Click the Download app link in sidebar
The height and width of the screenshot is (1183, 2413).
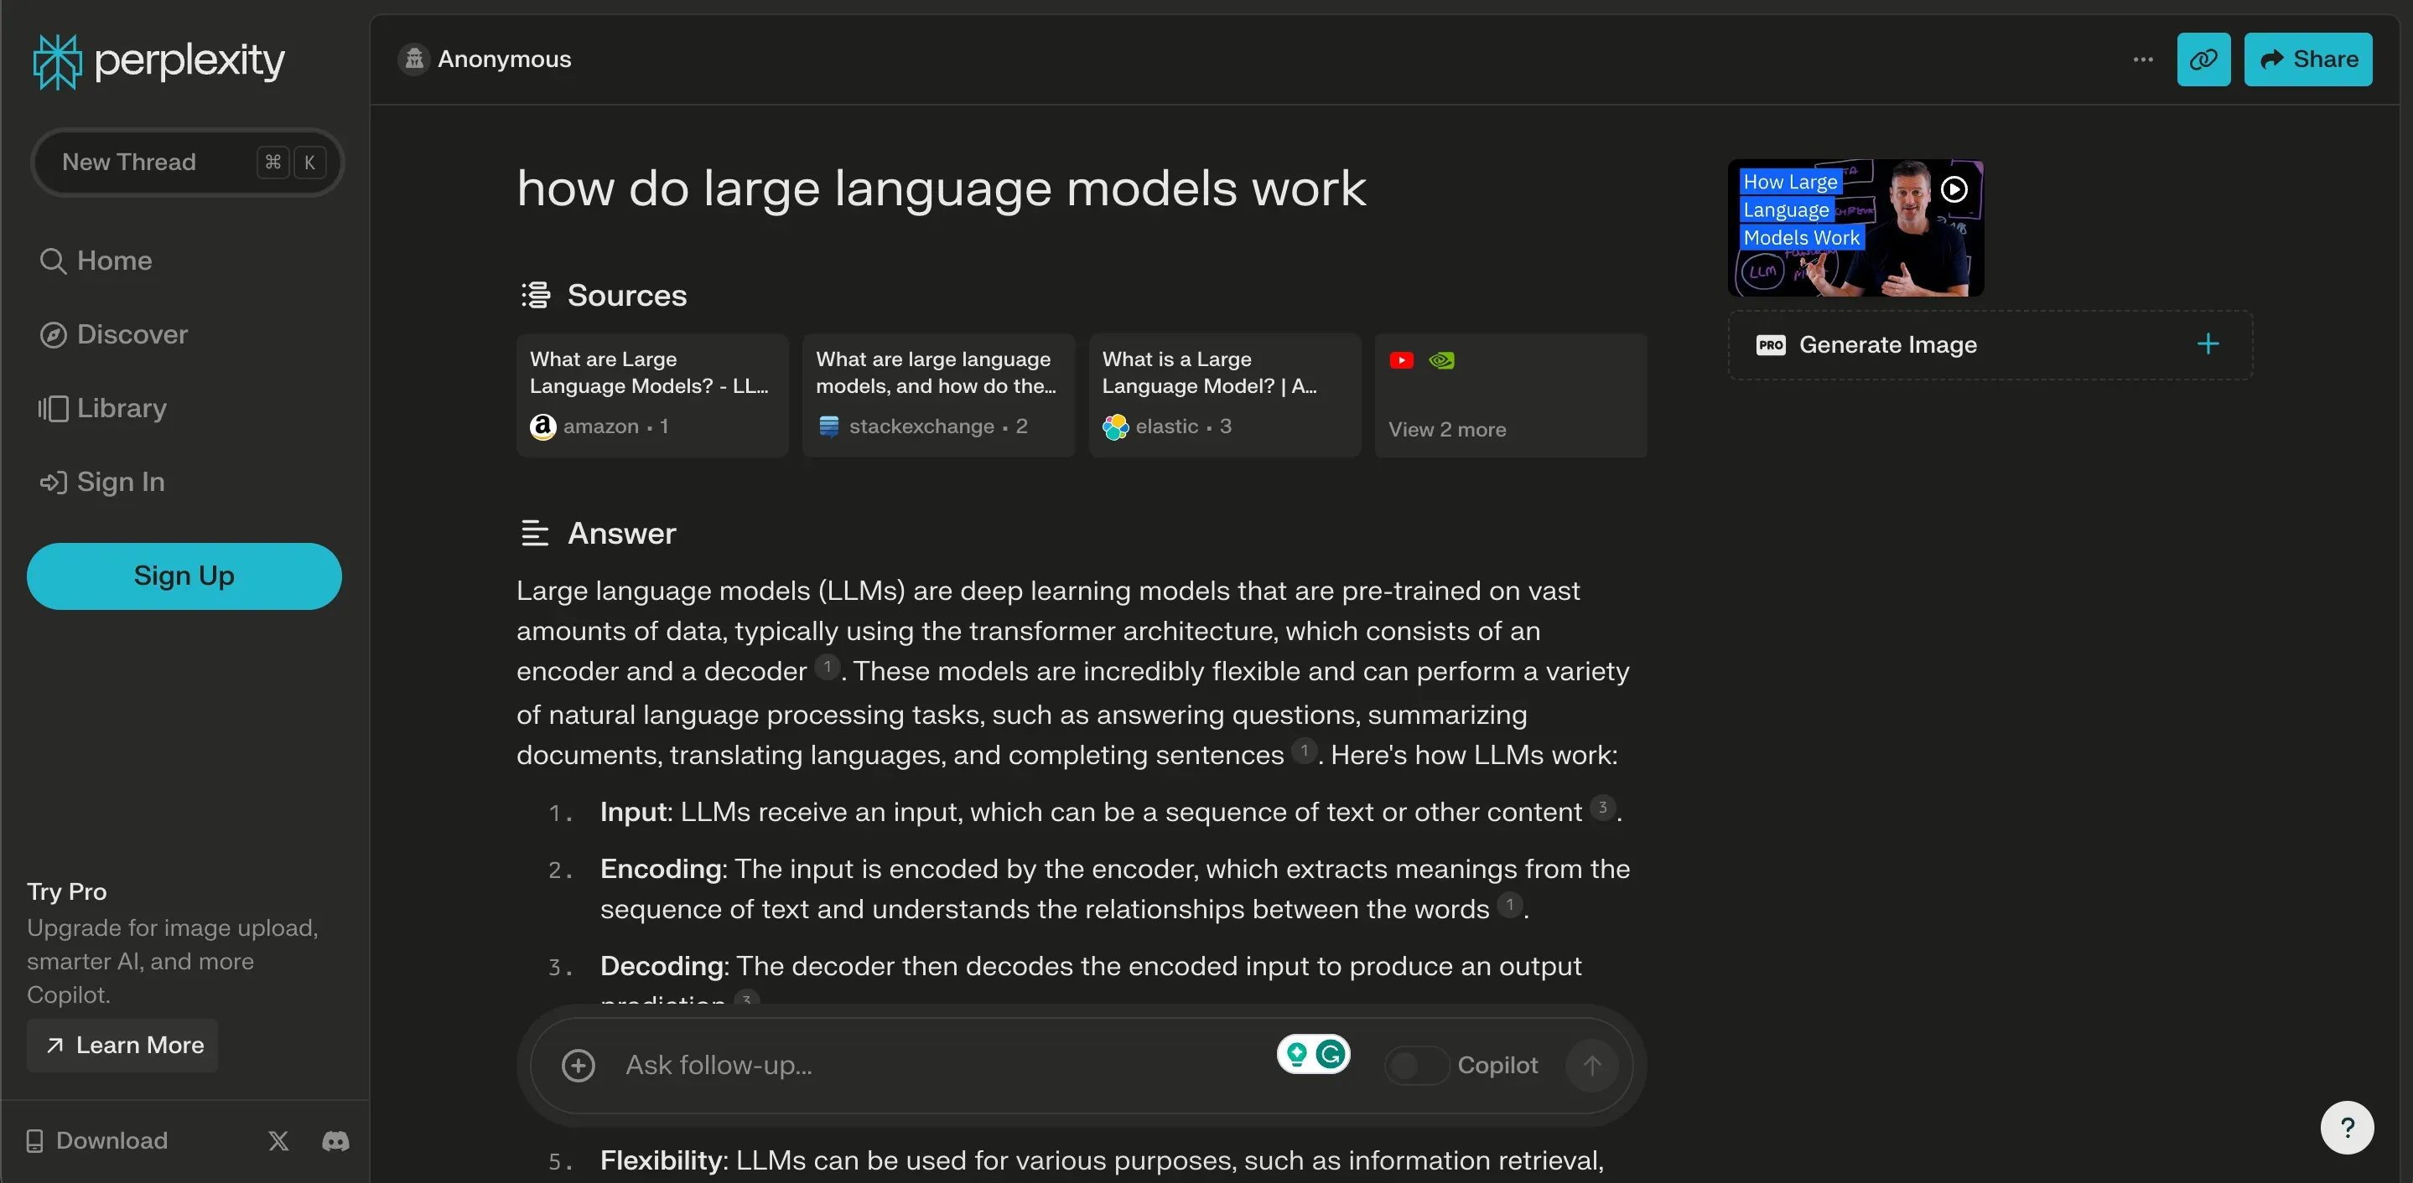96,1141
